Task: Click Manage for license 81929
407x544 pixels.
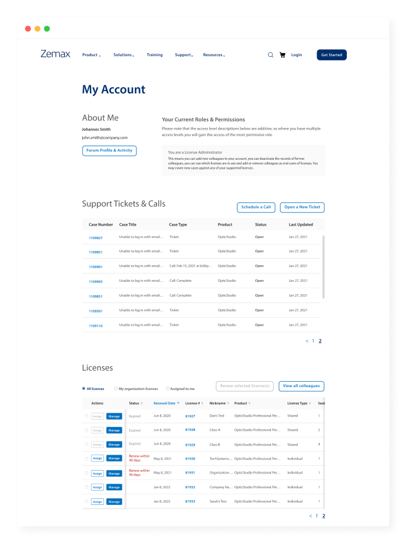Action: [x=114, y=445]
